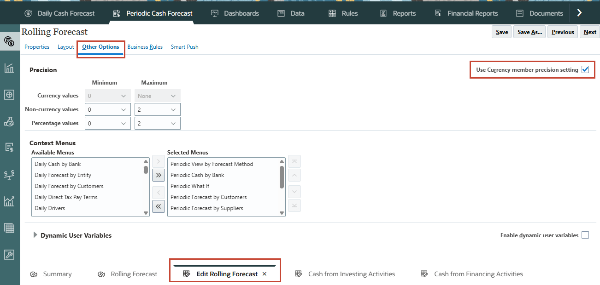The width and height of the screenshot is (600, 285).
Task: Open the Summary bottom tab
Action: click(x=51, y=274)
